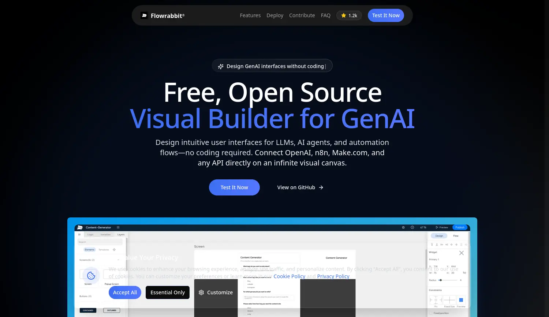
Task: Click the arrow next to View on GitHub
Action: (x=321, y=187)
